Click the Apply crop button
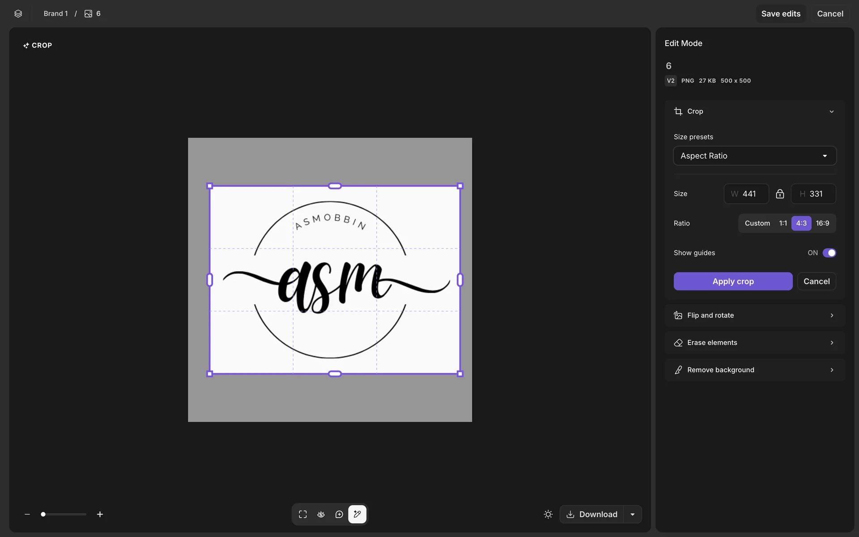This screenshot has height=537, width=859. tap(733, 281)
